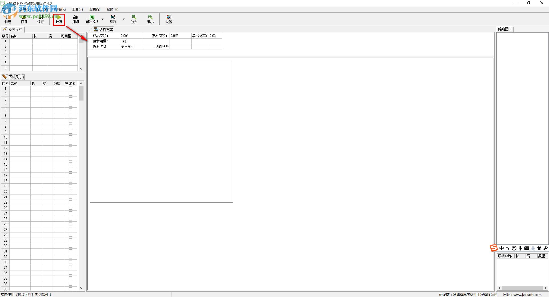The width and height of the screenshot is (549, 297).
Task: Click the 打印 printer icon in the toolbar
Action: (x=75, y=19)
